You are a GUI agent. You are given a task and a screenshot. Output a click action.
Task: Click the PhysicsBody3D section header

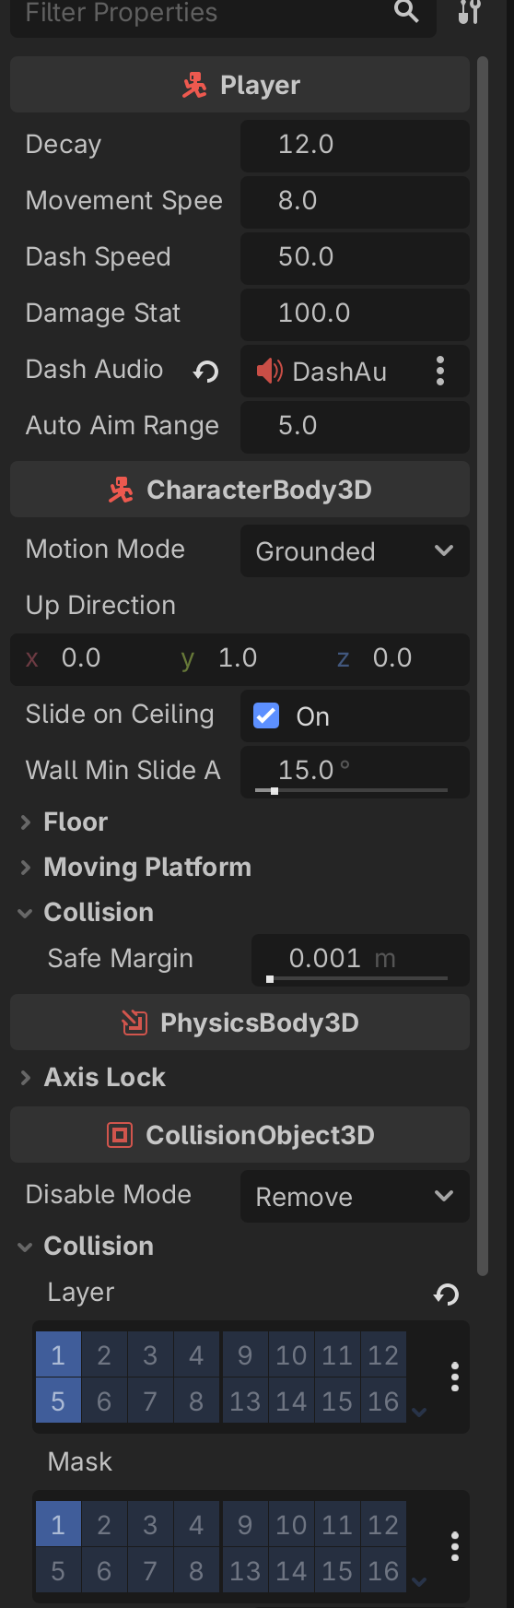pyautogui.click(x=239, y=1023)
